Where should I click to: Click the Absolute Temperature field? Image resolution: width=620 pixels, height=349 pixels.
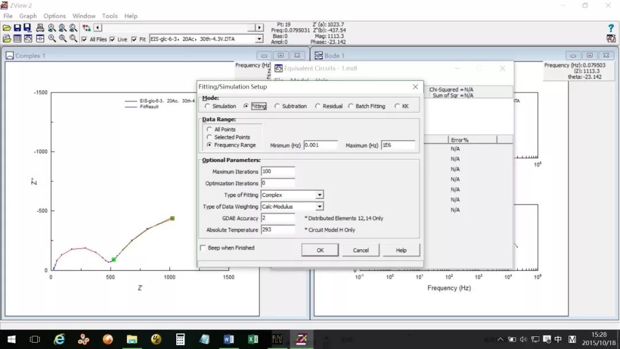click(278, 230)
